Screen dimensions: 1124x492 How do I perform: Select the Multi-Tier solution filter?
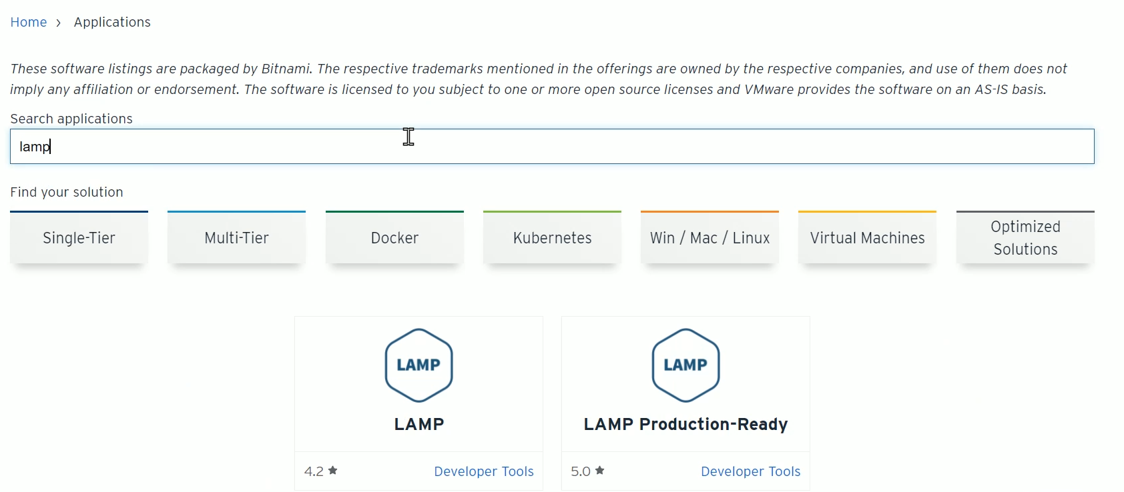[236, 238]
